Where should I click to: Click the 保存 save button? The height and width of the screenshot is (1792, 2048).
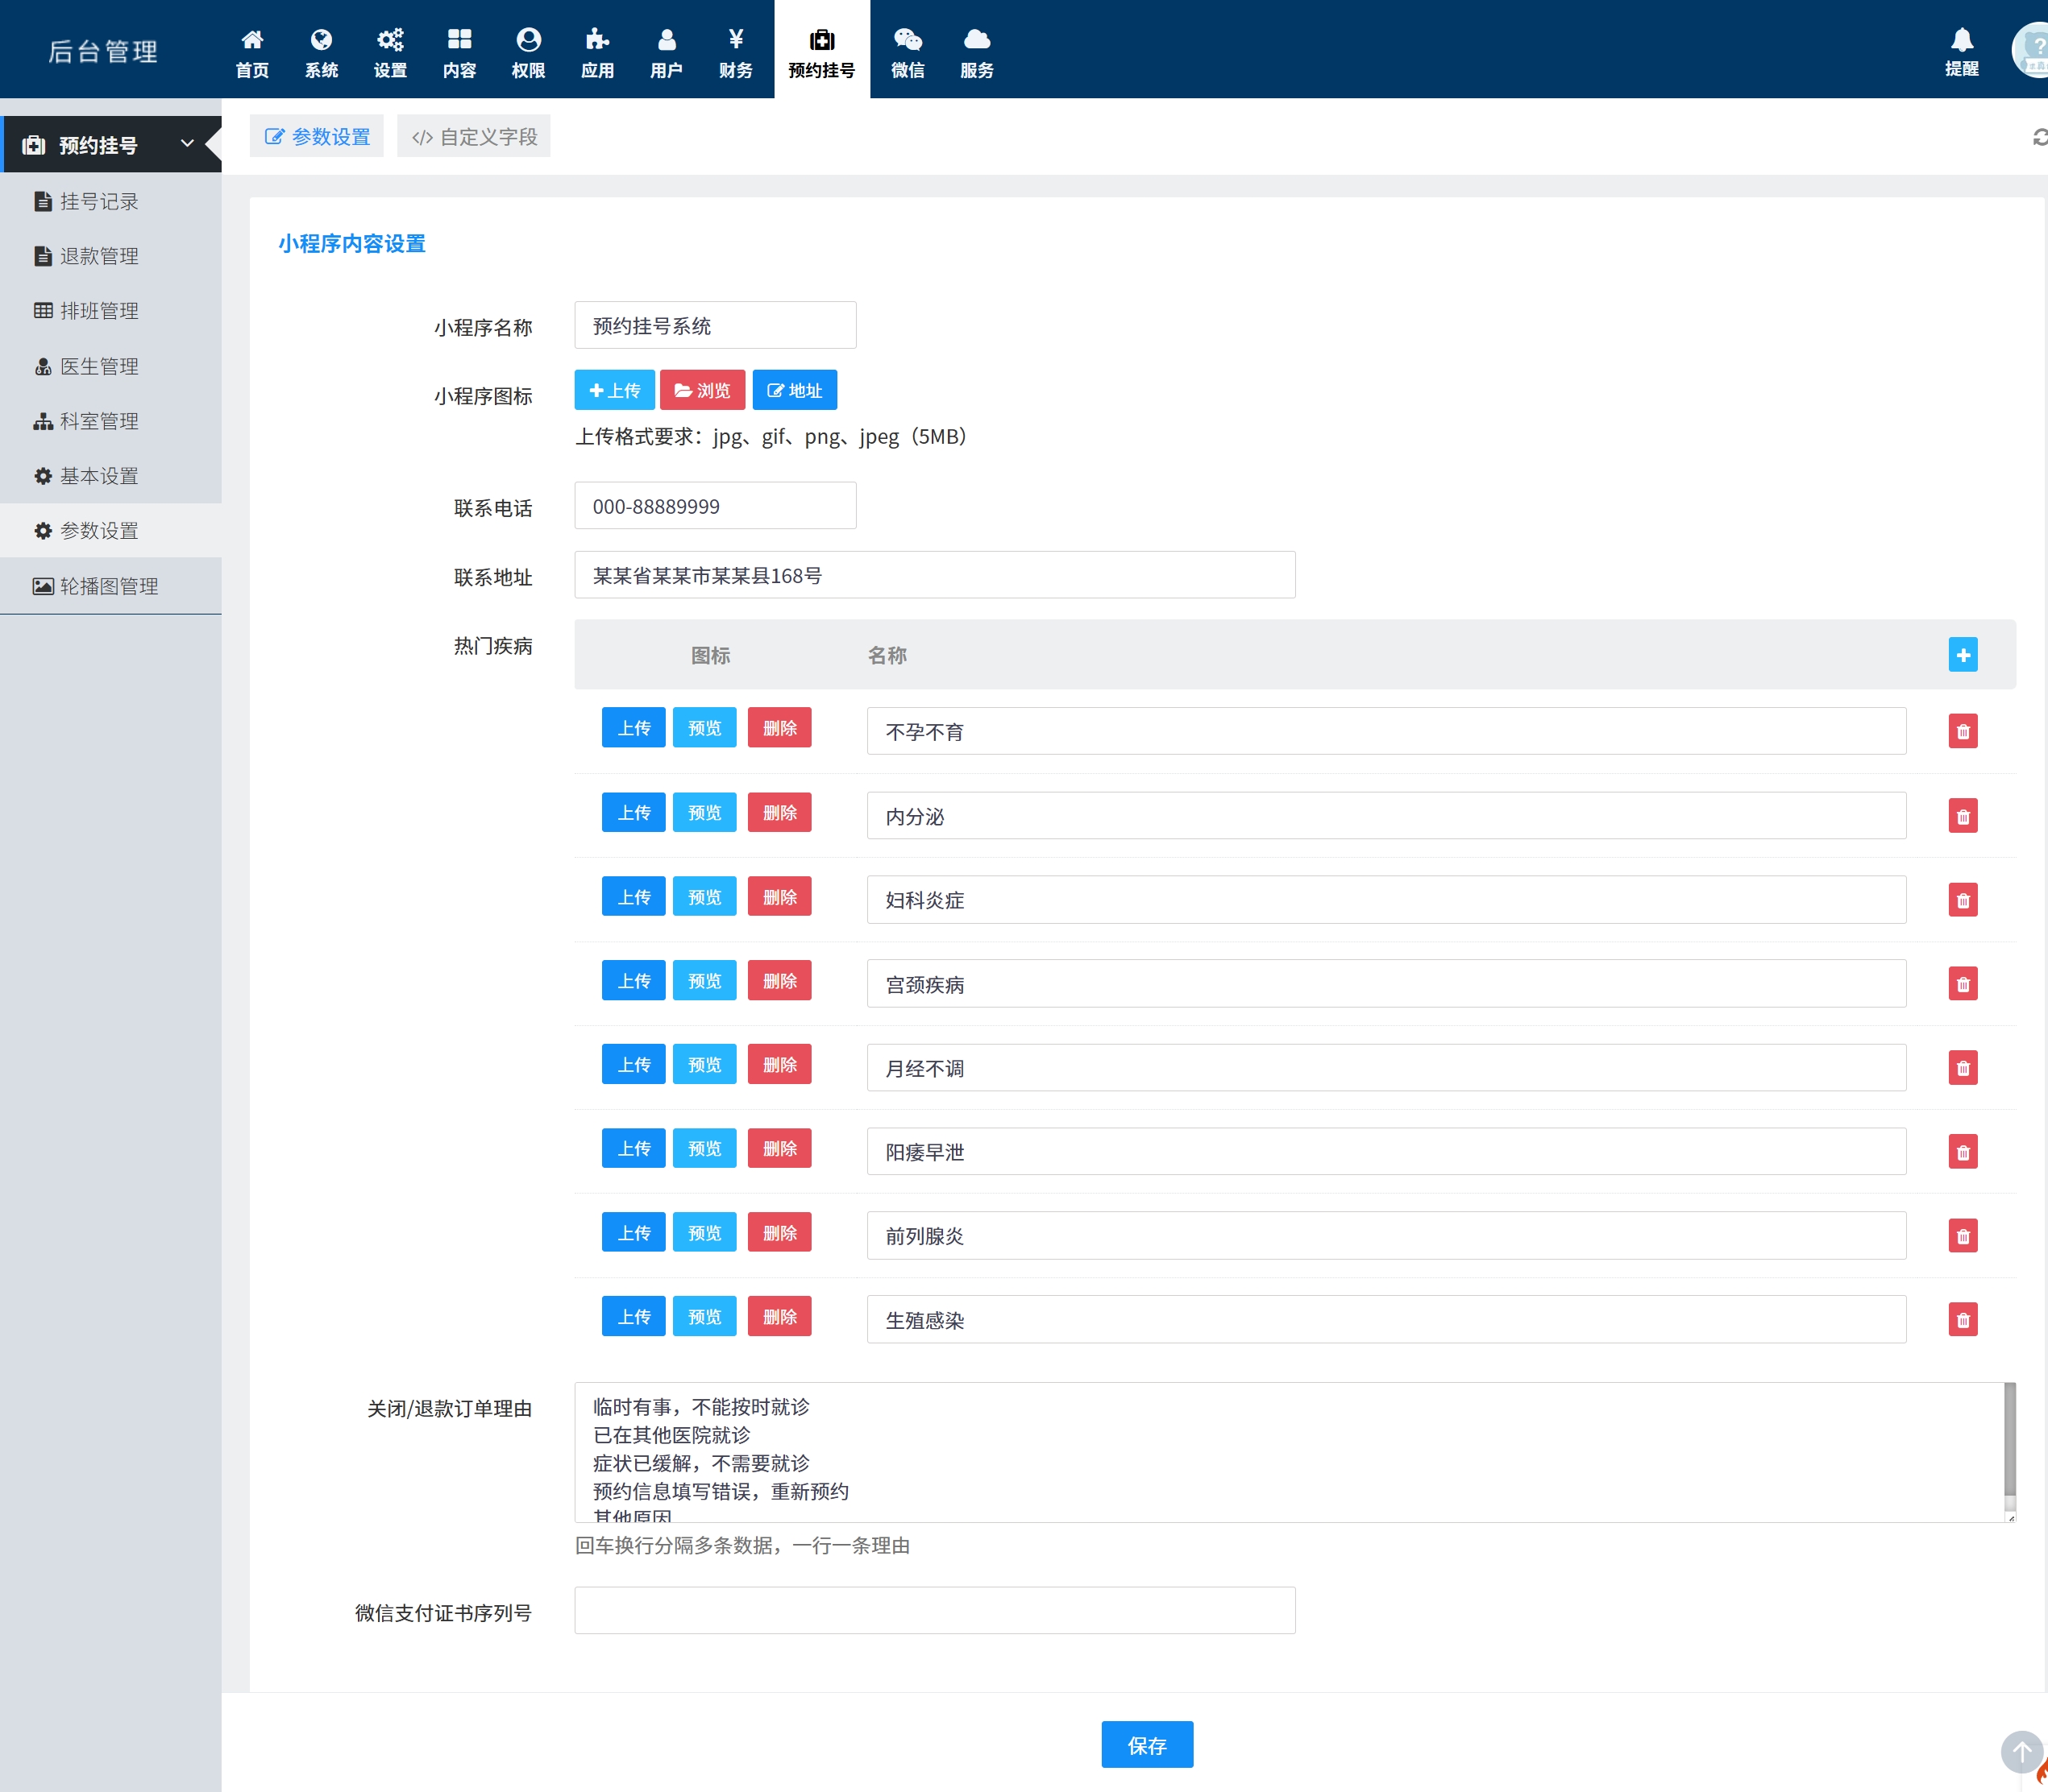[x=1147, y=1744]
